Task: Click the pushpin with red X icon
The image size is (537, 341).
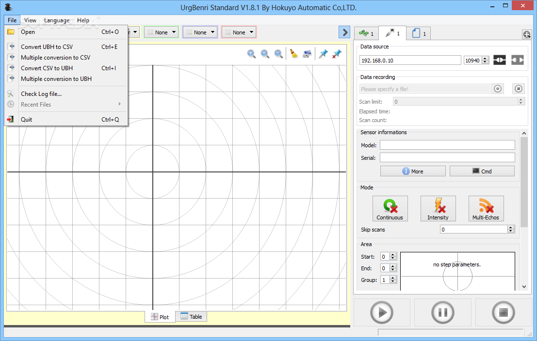Action: click(337, 54)
